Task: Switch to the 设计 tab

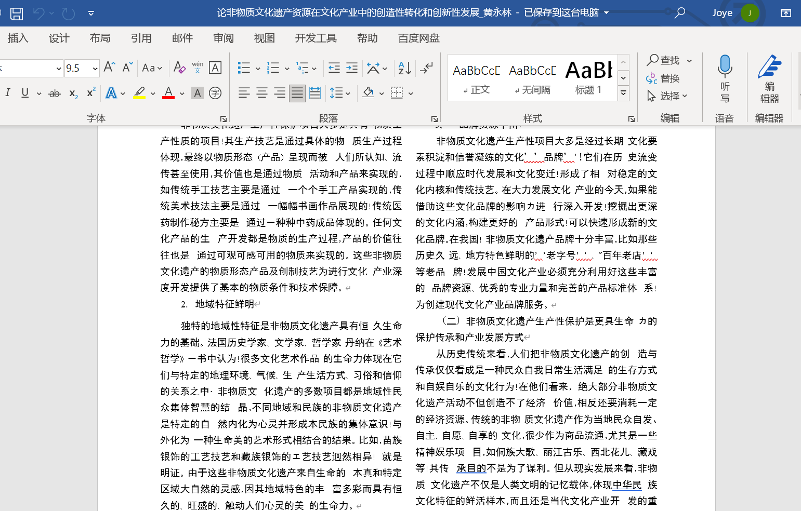Action: point(59,38)
